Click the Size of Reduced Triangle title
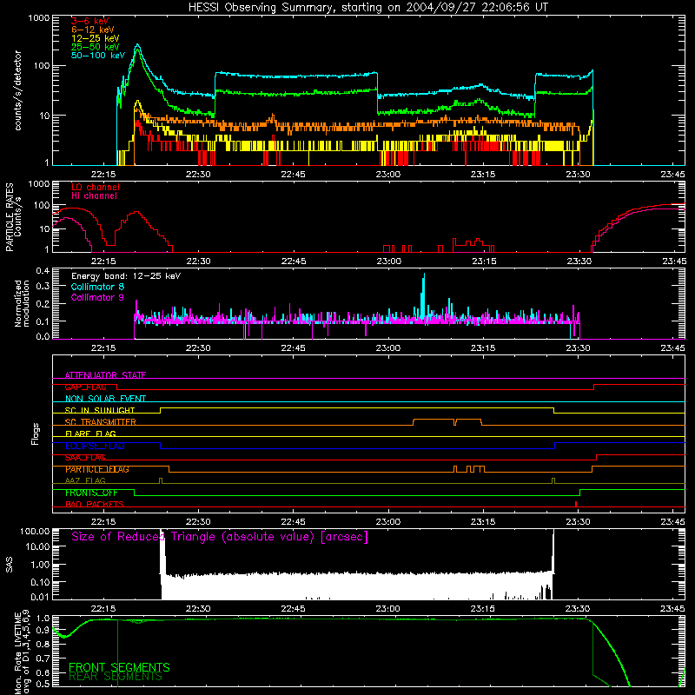Viewport: 695px width, 695px height. (x=220, y=537)
